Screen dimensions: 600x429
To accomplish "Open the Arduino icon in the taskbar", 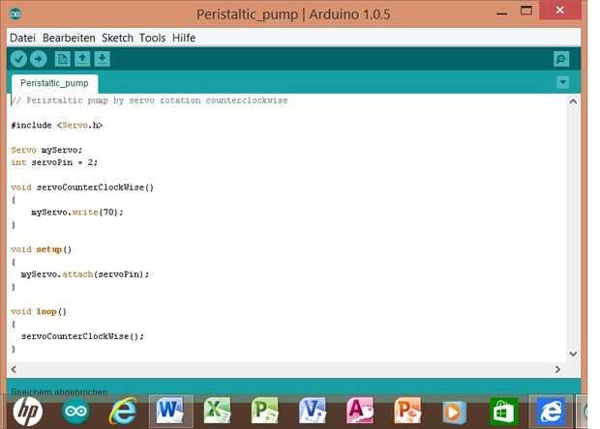I will [x=75, y=412].
